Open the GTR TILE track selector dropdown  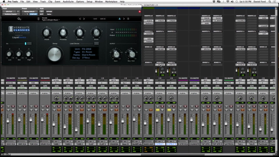[10, 12]
